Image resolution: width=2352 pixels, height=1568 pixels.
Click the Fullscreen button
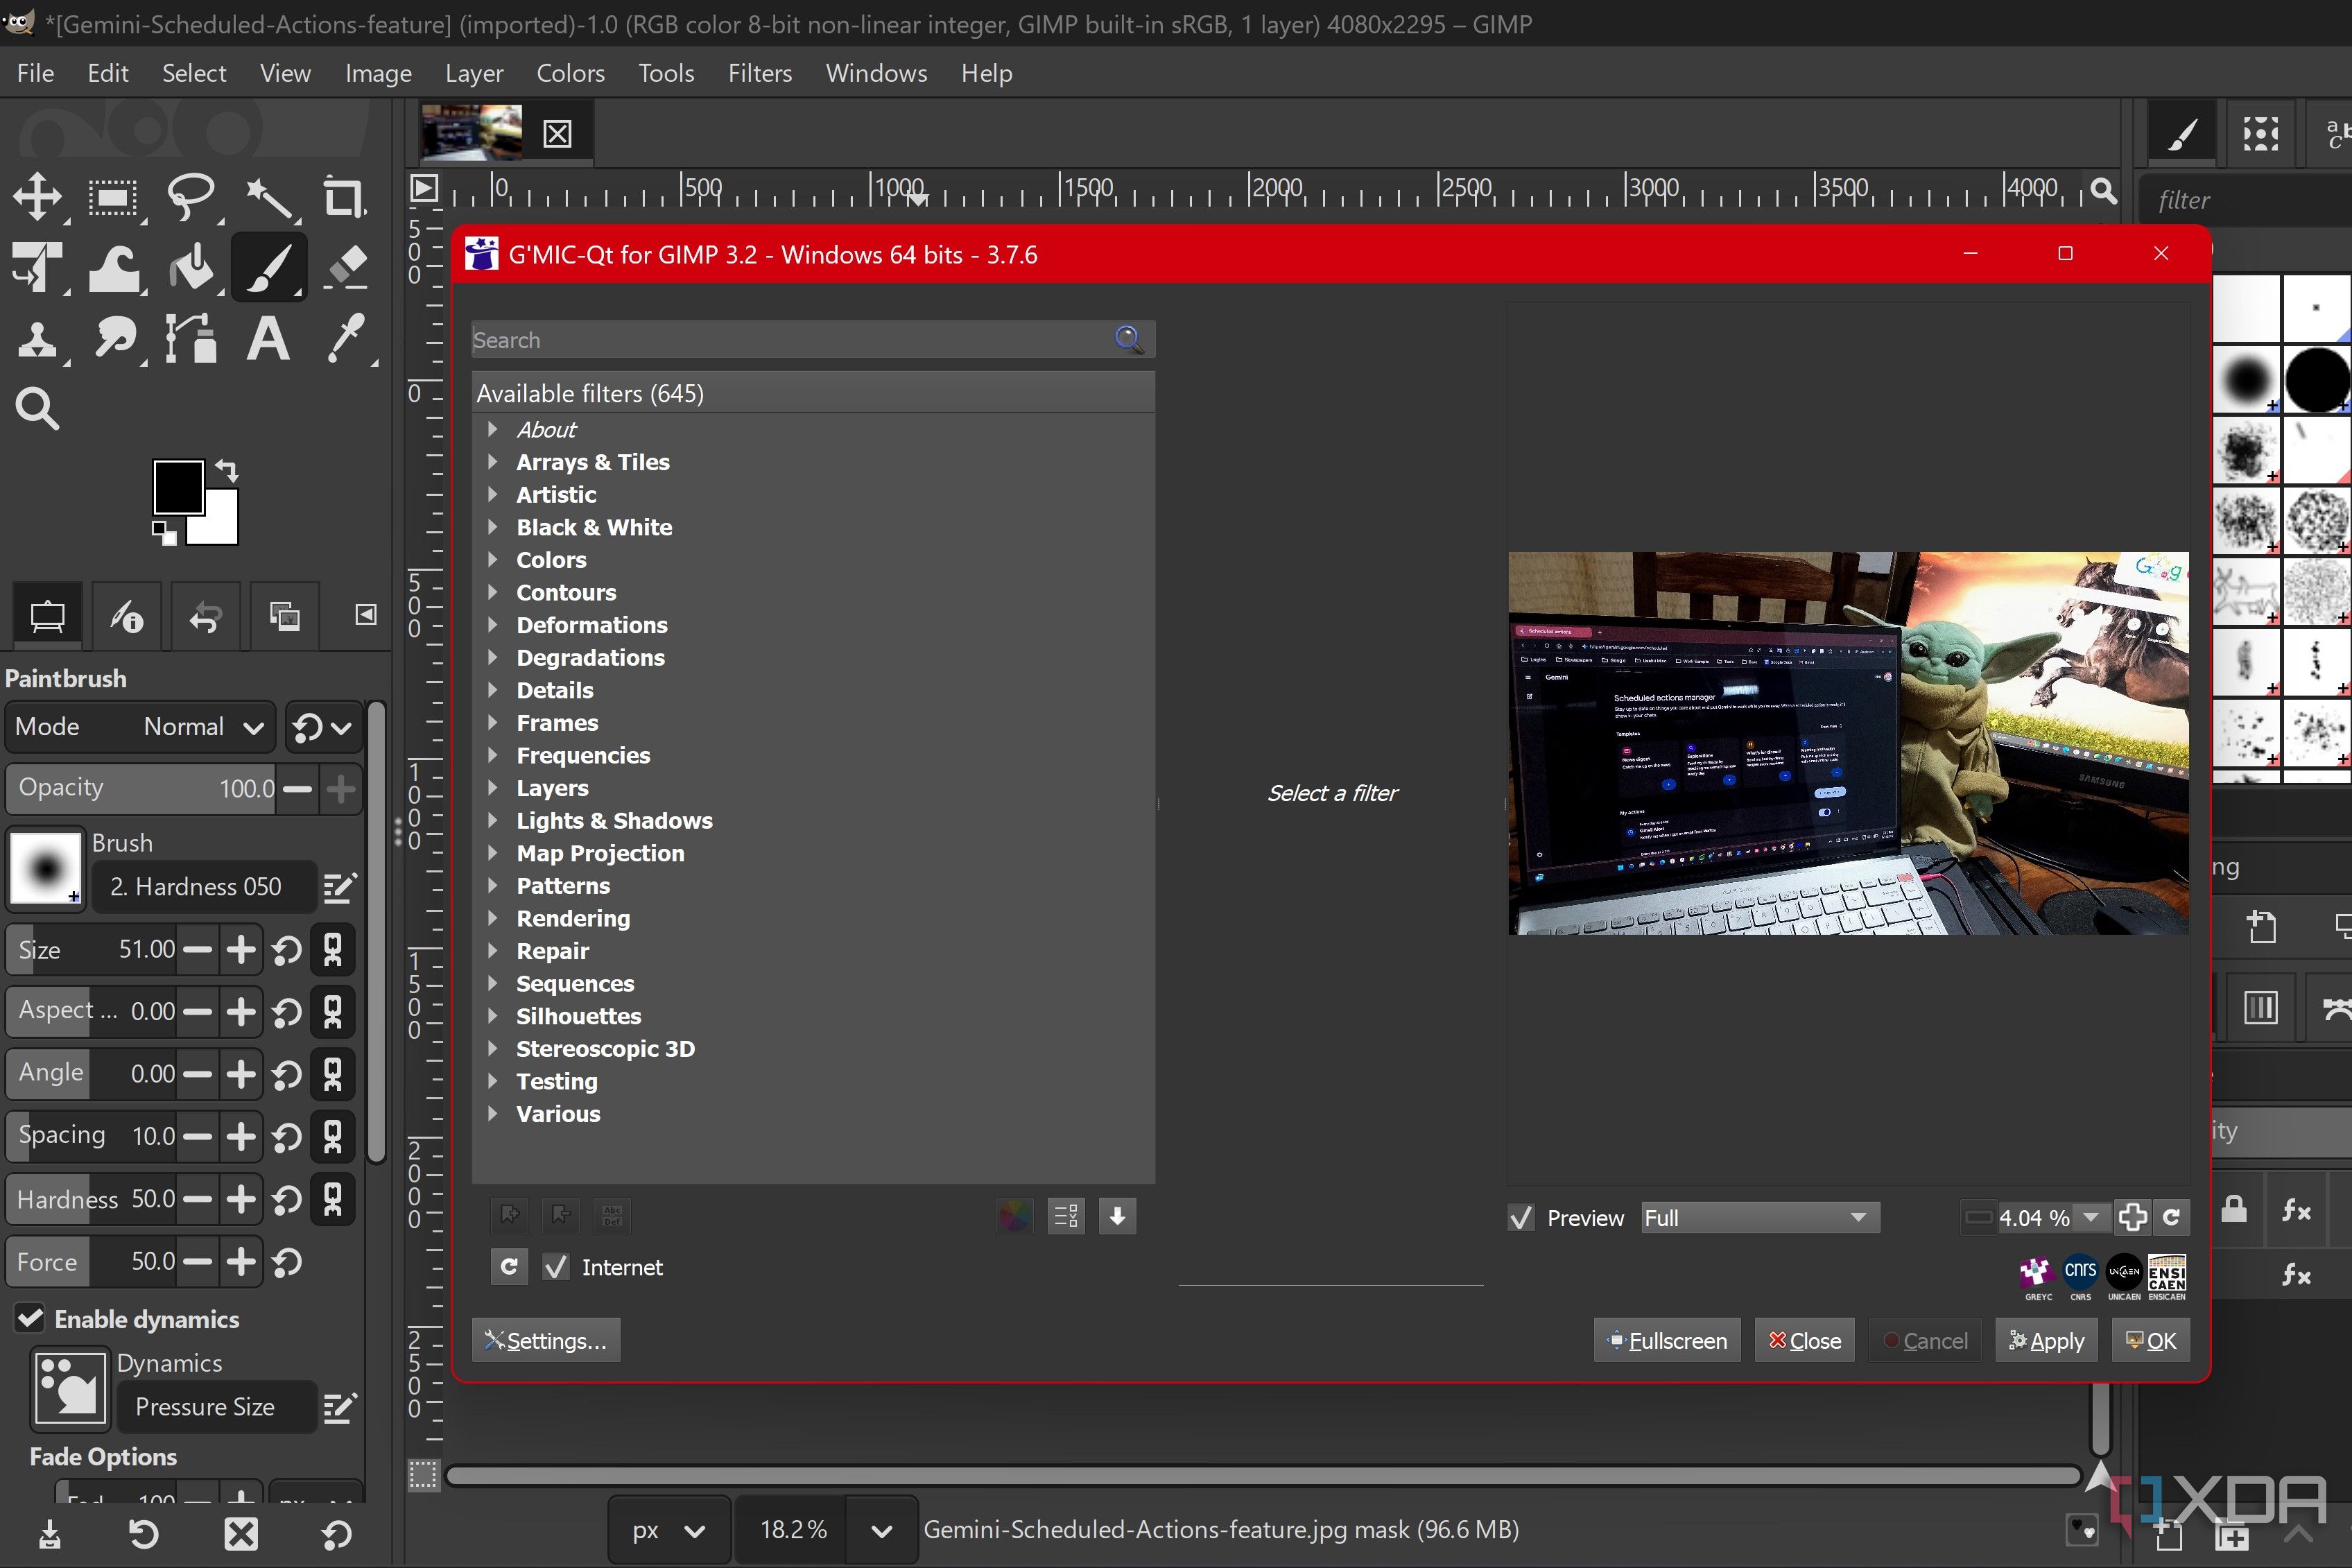click(x=1666, y=1340)
